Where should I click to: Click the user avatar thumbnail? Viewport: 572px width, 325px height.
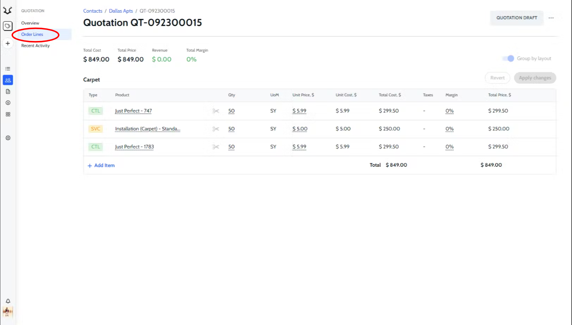[x=8, y=312]
